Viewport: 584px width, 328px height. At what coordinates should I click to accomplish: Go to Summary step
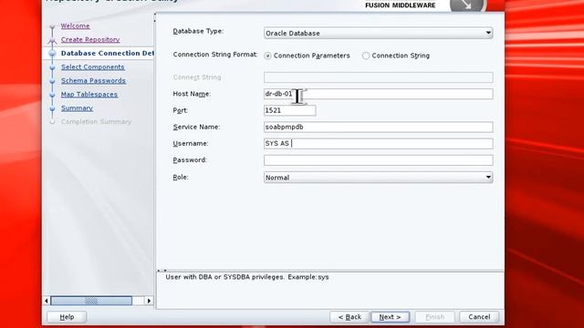coord(77,108)
